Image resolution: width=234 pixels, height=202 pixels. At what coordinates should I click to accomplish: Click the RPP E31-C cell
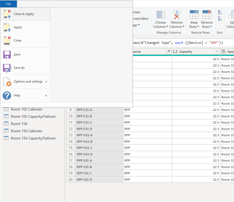point(99,123)
